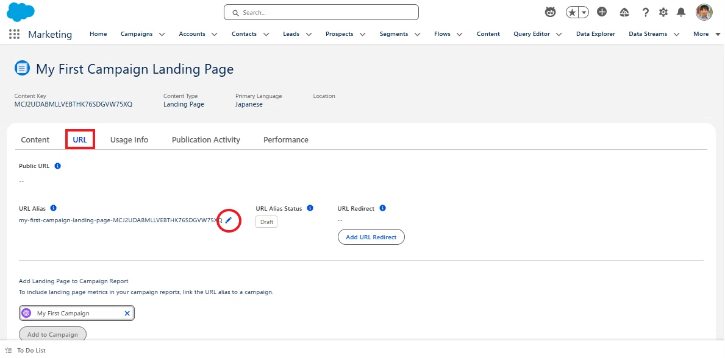725x358 pixels.
Task: Go to the Home nav item
Action: click(x=98, y=33)
